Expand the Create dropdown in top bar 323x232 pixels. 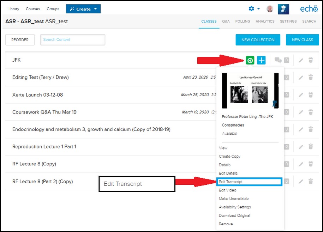click(83, 8)
